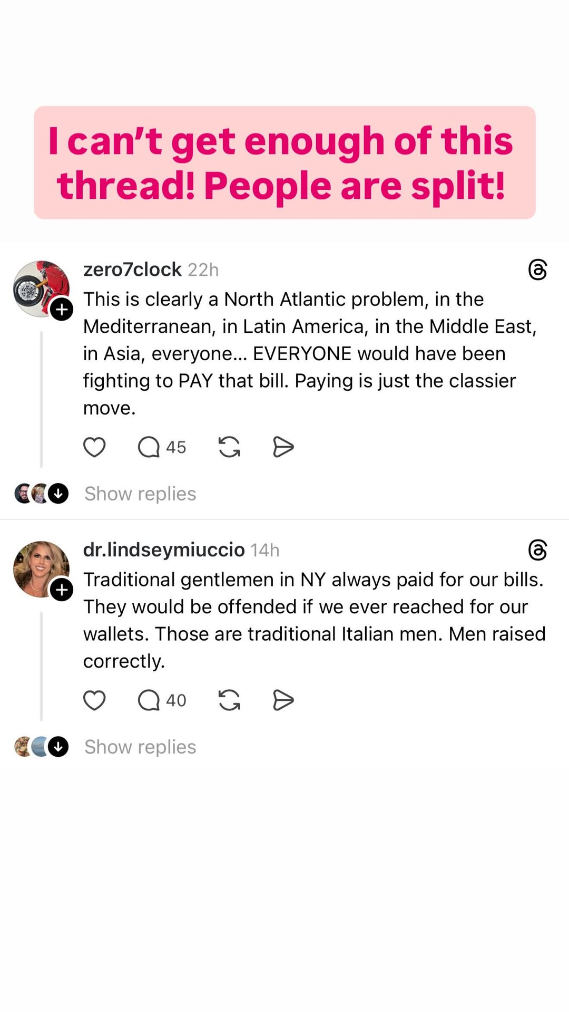
Task: Expand replies under dr.lindseymiuccio's post
Action: (140, 747)
